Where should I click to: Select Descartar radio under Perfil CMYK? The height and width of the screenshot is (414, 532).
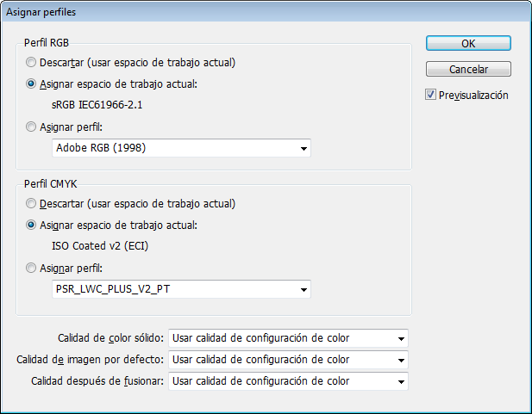(x=31, y=204)
